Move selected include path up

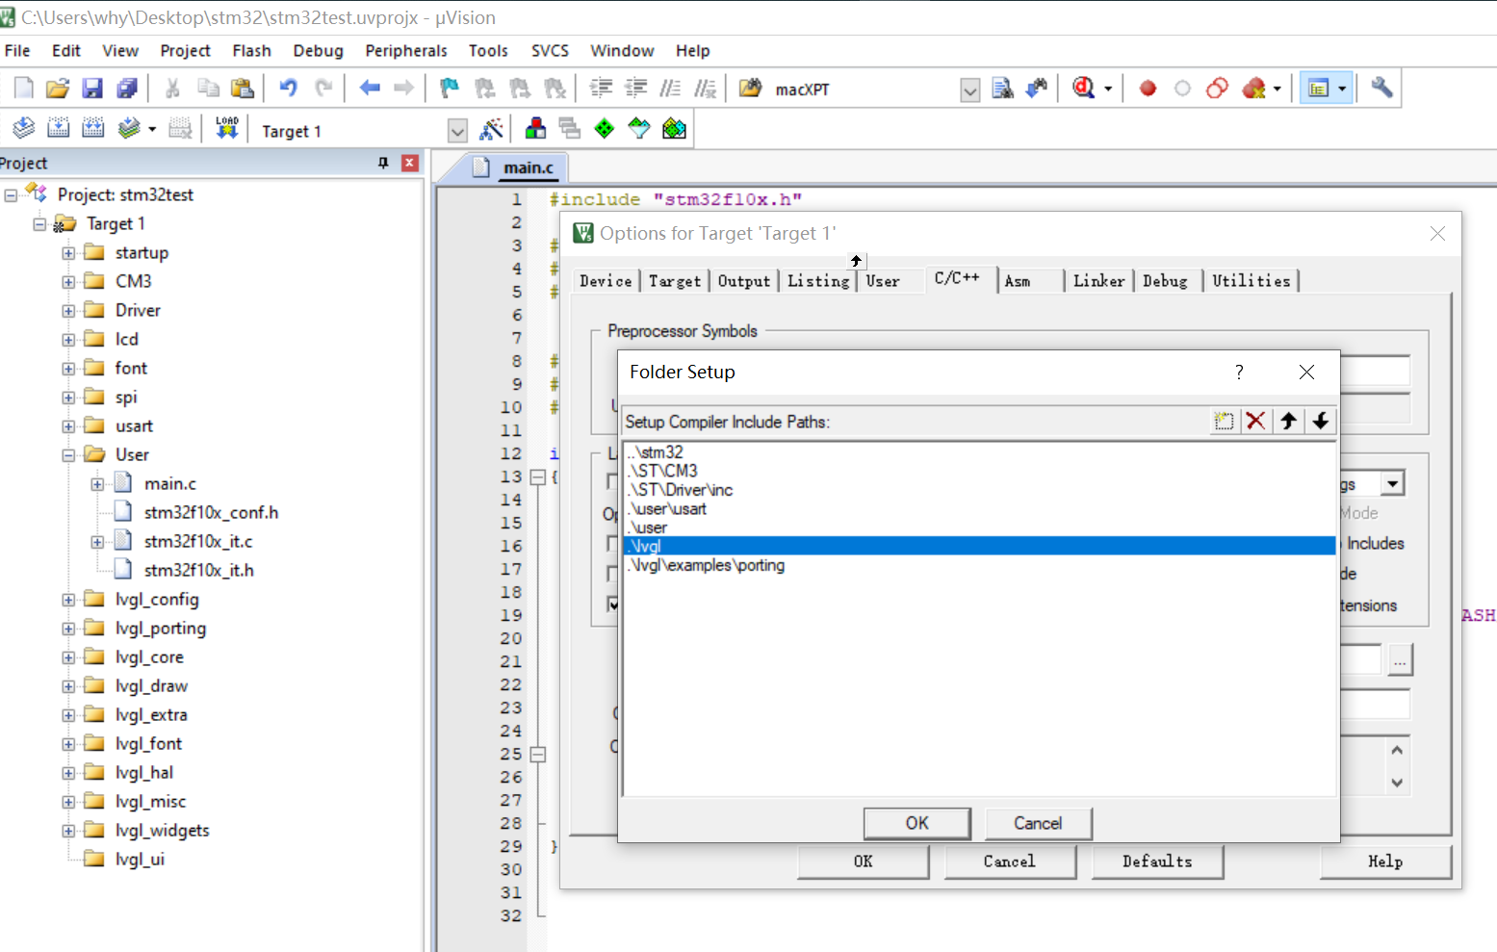point(1288,422)
